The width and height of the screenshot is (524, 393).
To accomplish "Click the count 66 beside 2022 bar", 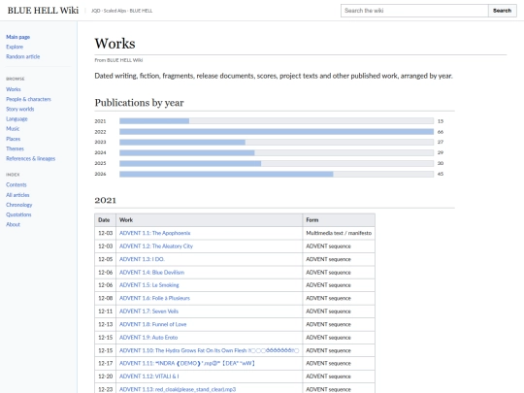I will 441,132.
